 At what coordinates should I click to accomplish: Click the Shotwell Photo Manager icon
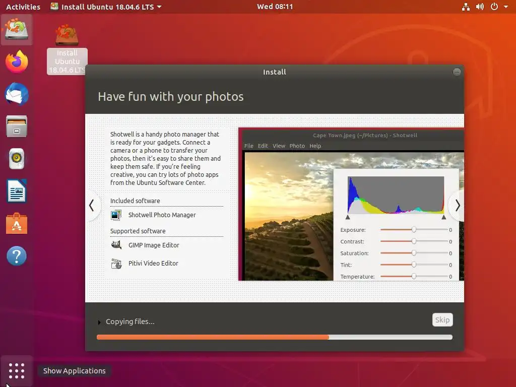pos(116,215)
